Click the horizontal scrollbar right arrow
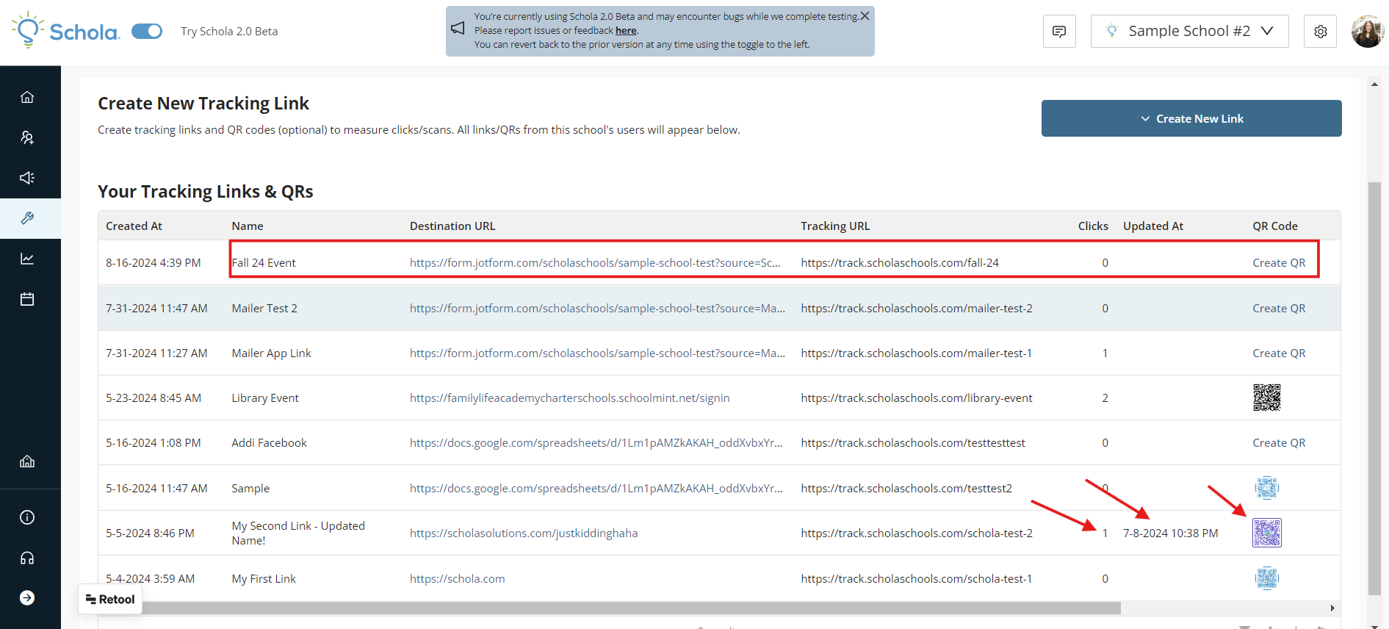 tap(1332, 608)
